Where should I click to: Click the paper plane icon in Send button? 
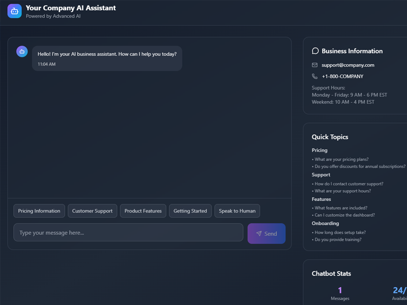[259, 234]
